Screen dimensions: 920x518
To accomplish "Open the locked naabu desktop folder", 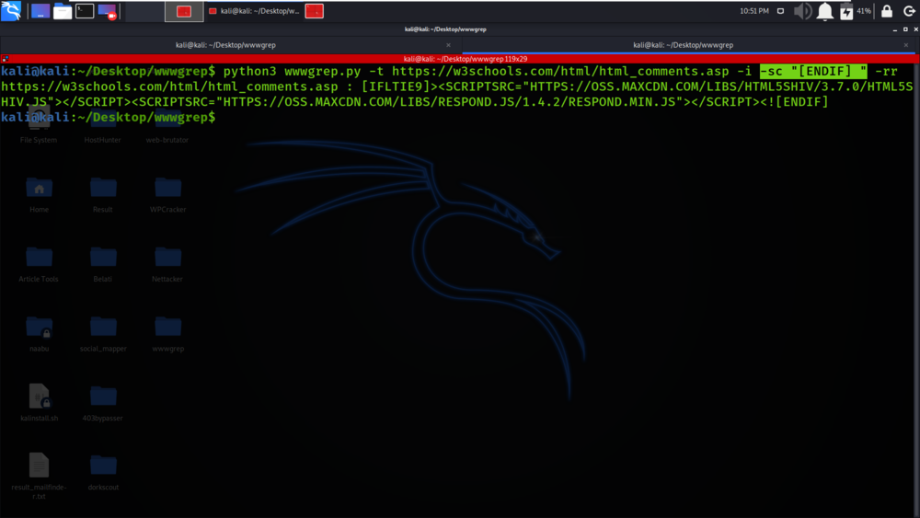I will 40,334.
